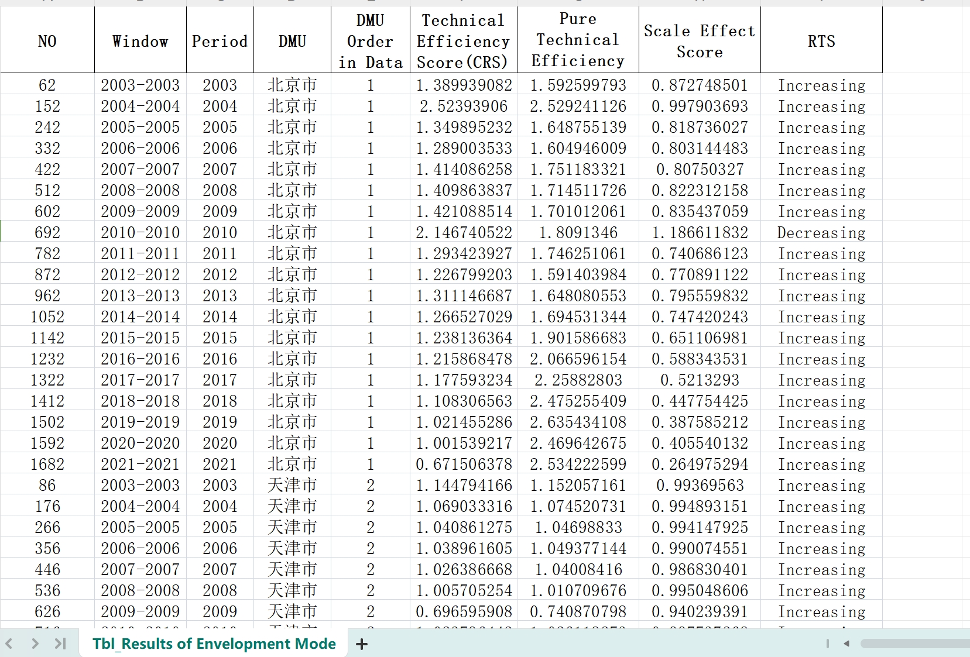This screenshot has height=657, width=970.
Task: Jump to the last sheet tab
Action: (60, 644)
